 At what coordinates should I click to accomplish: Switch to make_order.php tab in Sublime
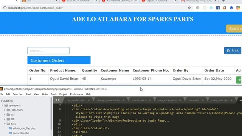coord(220,100)
